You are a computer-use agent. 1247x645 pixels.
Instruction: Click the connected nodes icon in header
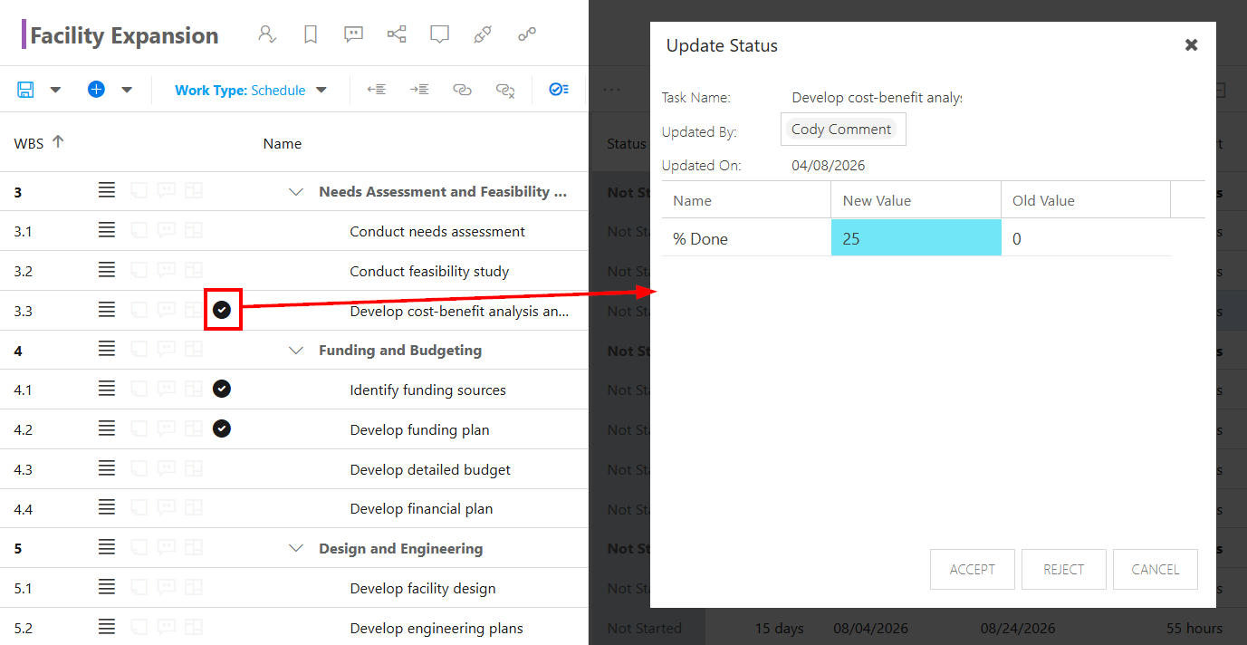pyautogui.click(x=527, y=34)
